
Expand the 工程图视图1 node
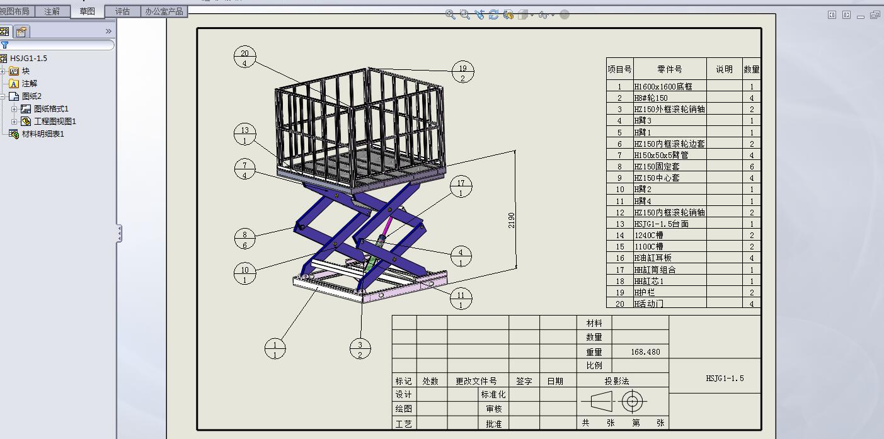[14, 122]
